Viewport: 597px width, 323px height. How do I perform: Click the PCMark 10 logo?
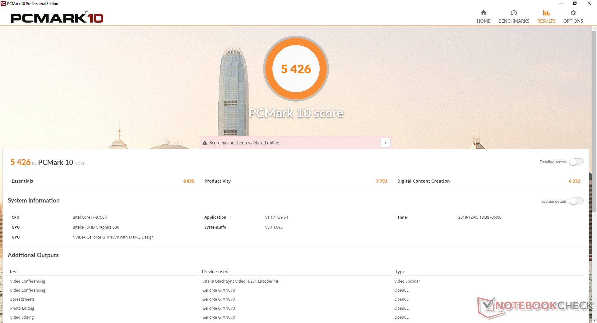57,18
